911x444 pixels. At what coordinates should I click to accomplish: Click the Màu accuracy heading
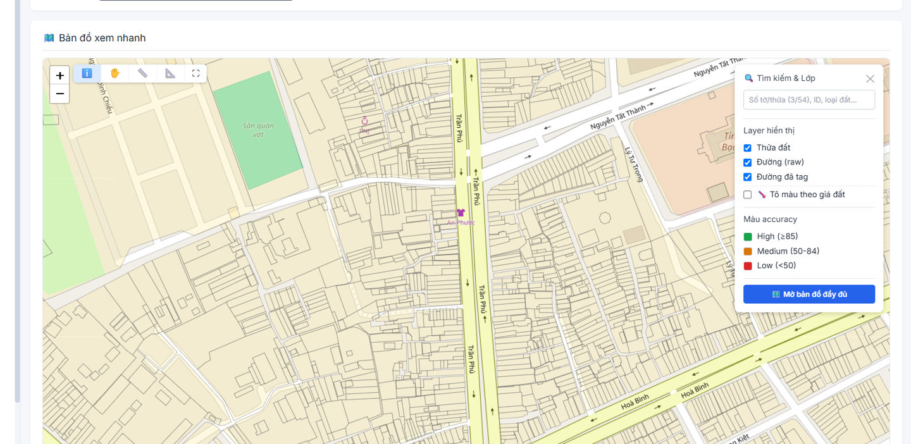coord(770,219)
